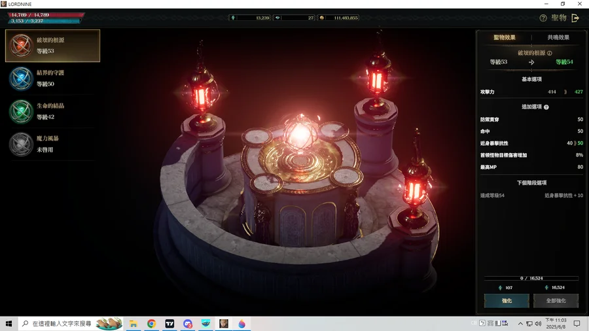589x331 pixels.
Task: Switch to the 共鳴效果 tab
Action: 558,37
